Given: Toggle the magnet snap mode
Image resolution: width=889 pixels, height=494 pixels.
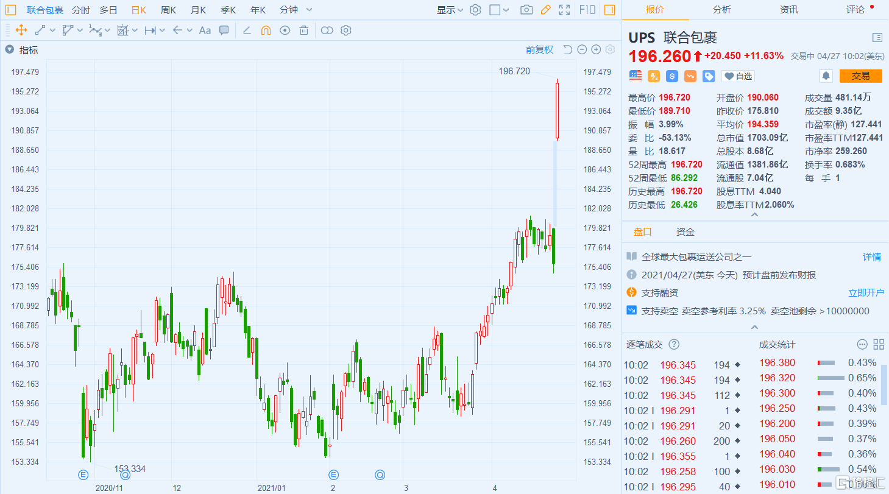Looking at the screenshot, I should point(266,30).
